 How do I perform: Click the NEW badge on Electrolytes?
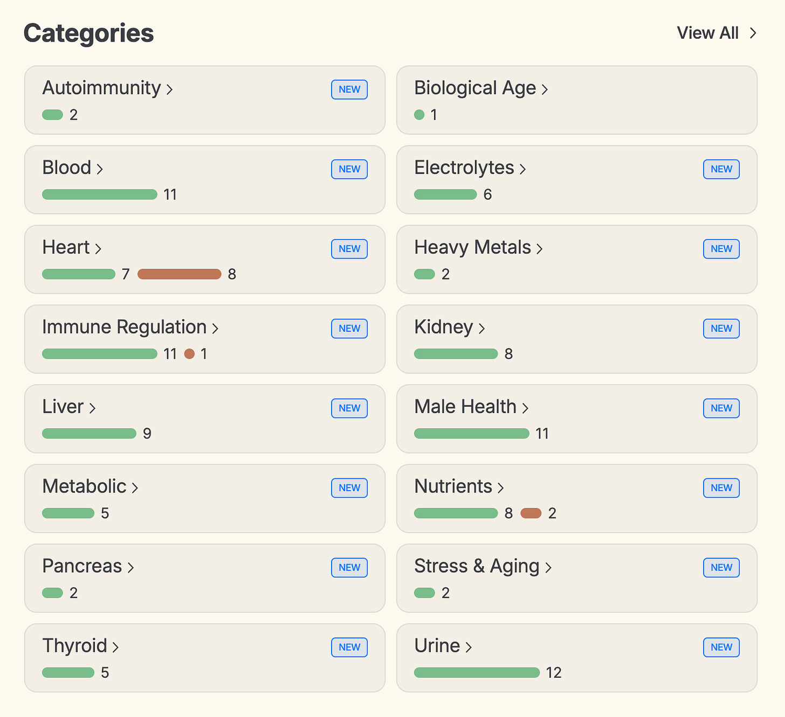tap(721, 169)
